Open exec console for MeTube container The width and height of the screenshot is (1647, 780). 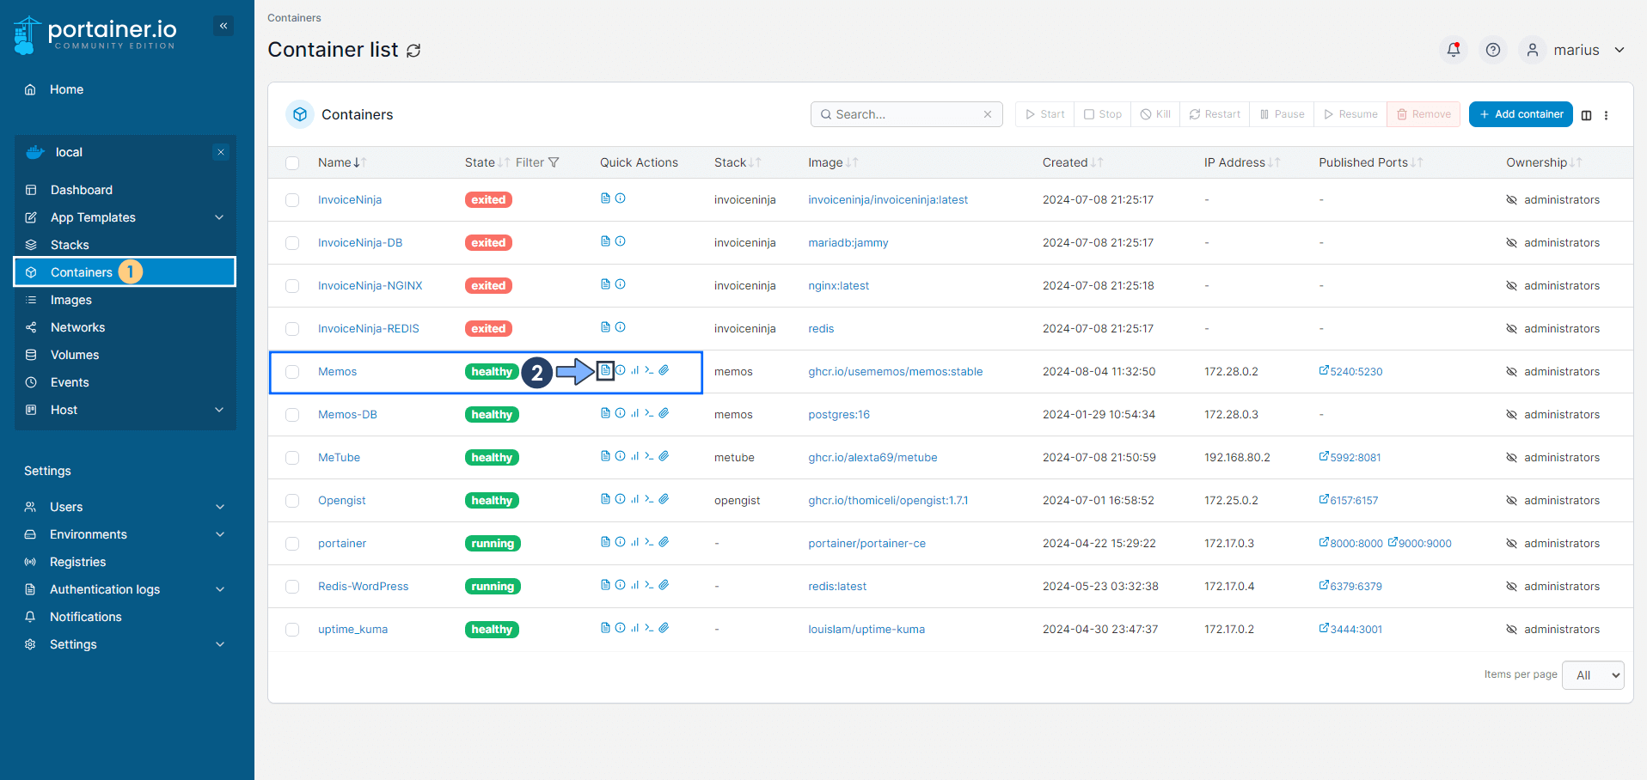click(649, 456)
